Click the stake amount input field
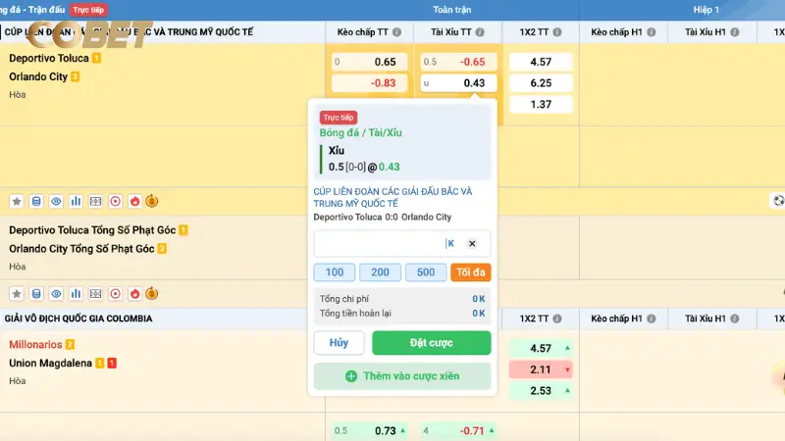The image size is (785, 441). click(379, 244)
